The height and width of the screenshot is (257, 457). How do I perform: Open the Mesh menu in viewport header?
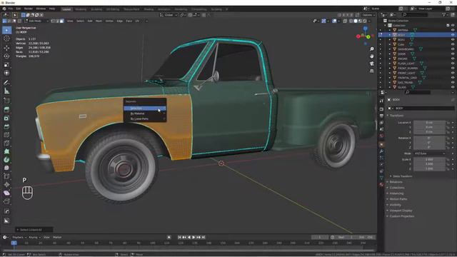[x=99, y=21]
